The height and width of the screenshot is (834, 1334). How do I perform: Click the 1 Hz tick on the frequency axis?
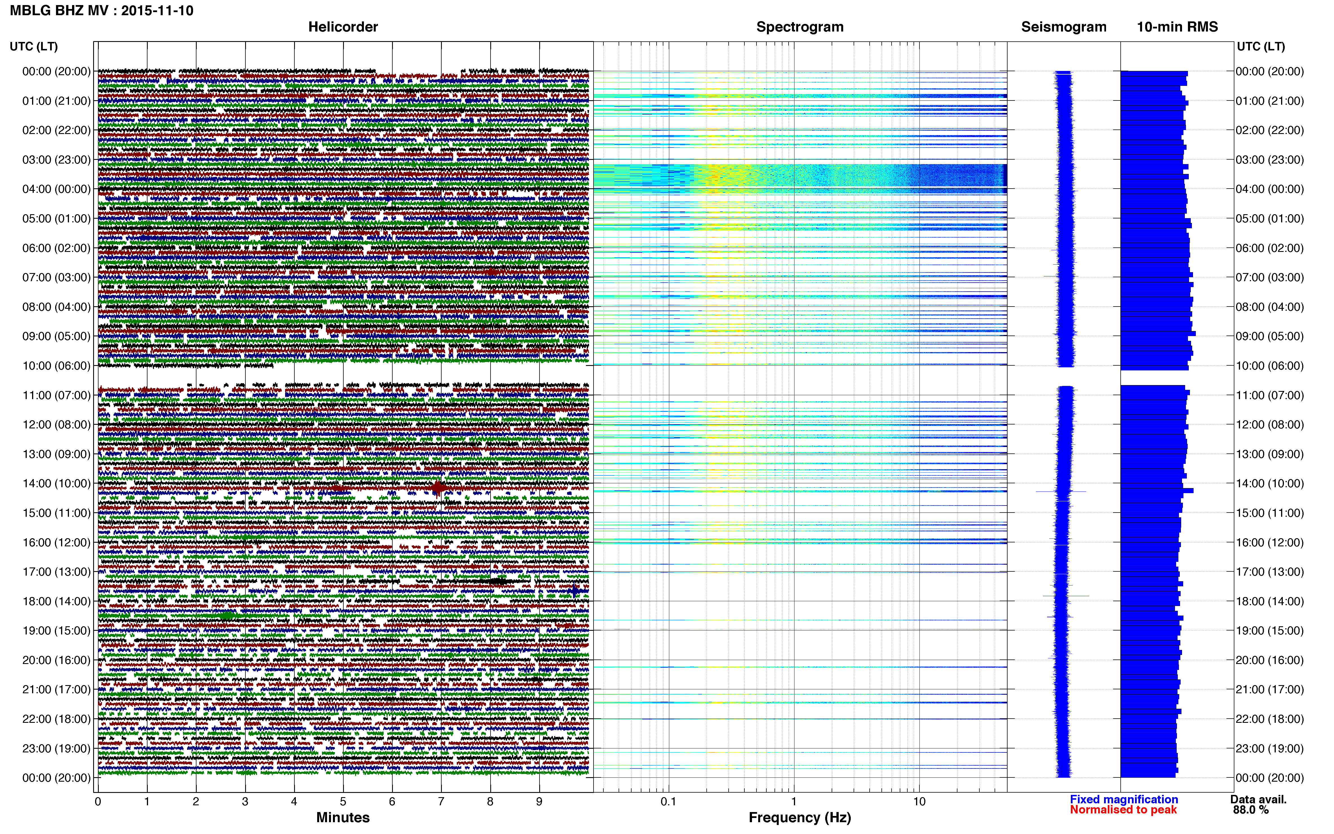794,801
